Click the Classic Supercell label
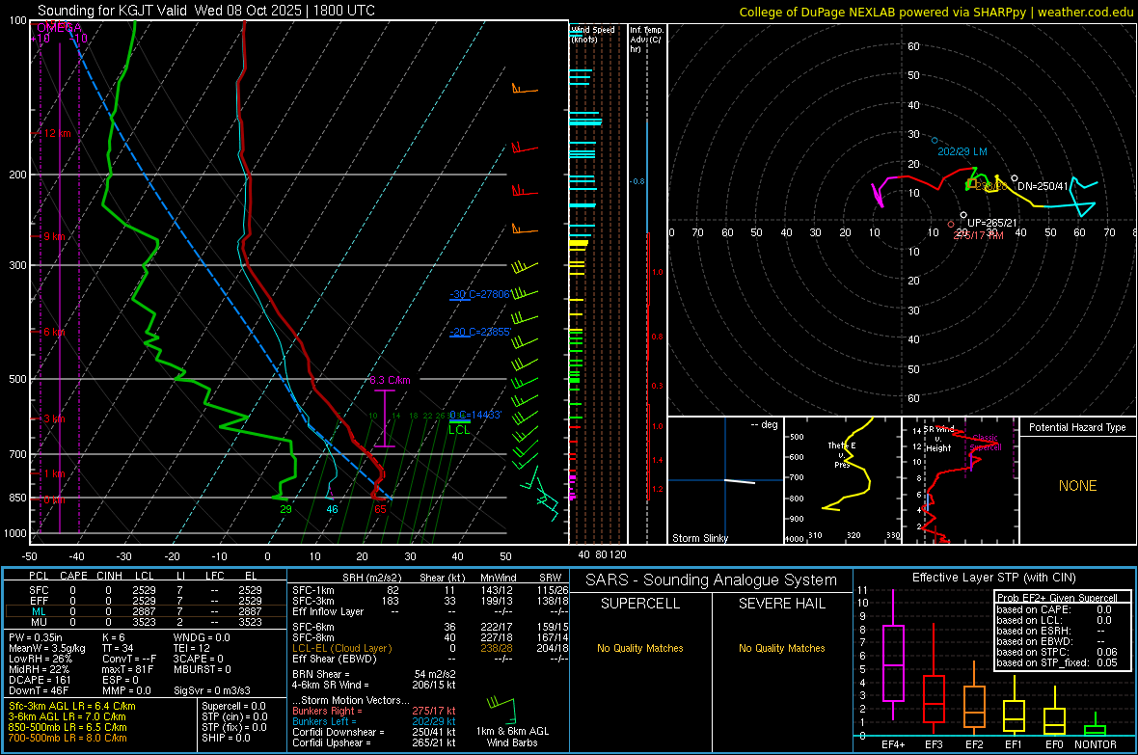Image resolution: width=1138 pixels, height=755 pixels. 986,443
